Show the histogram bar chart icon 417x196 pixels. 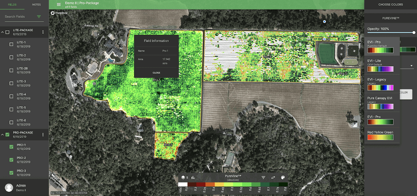(x=193, y=177)
